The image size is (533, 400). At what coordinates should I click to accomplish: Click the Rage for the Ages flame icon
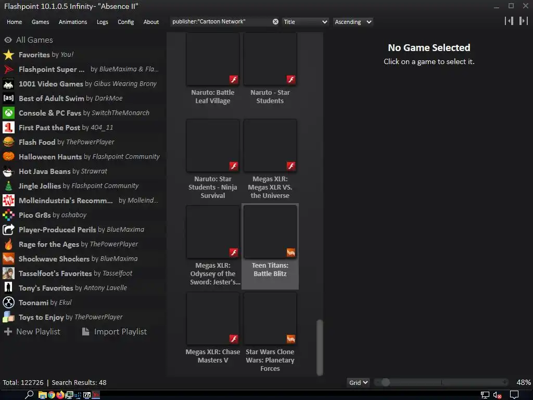(8, 244)
